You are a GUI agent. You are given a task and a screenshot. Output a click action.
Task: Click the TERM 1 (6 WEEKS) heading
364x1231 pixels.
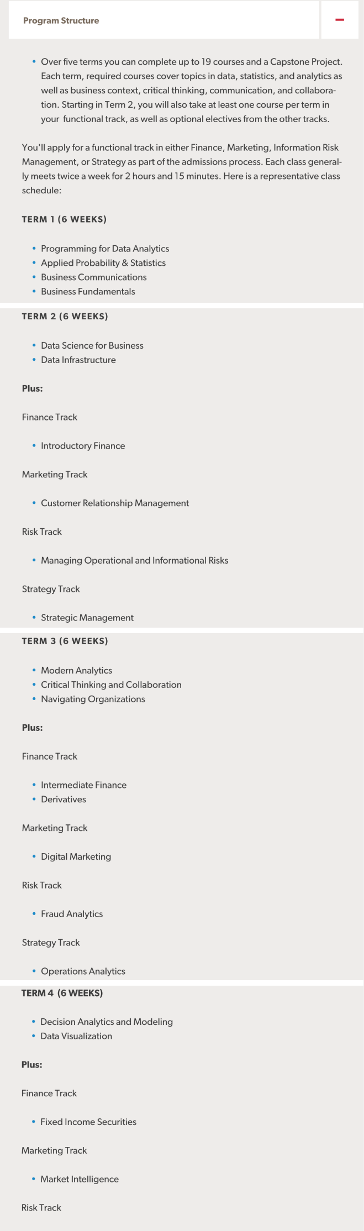tap(64, 219)
